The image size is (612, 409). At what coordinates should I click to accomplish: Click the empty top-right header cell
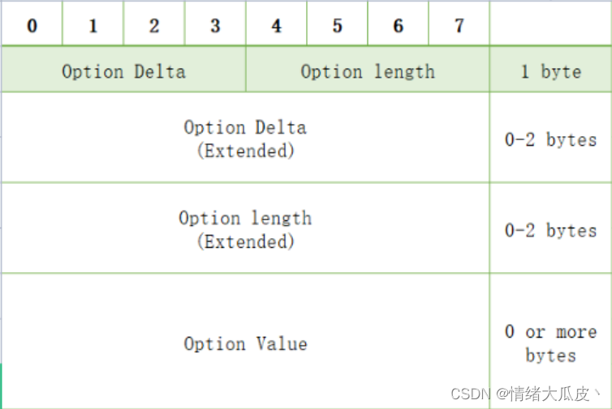click(x=550, y=25)
